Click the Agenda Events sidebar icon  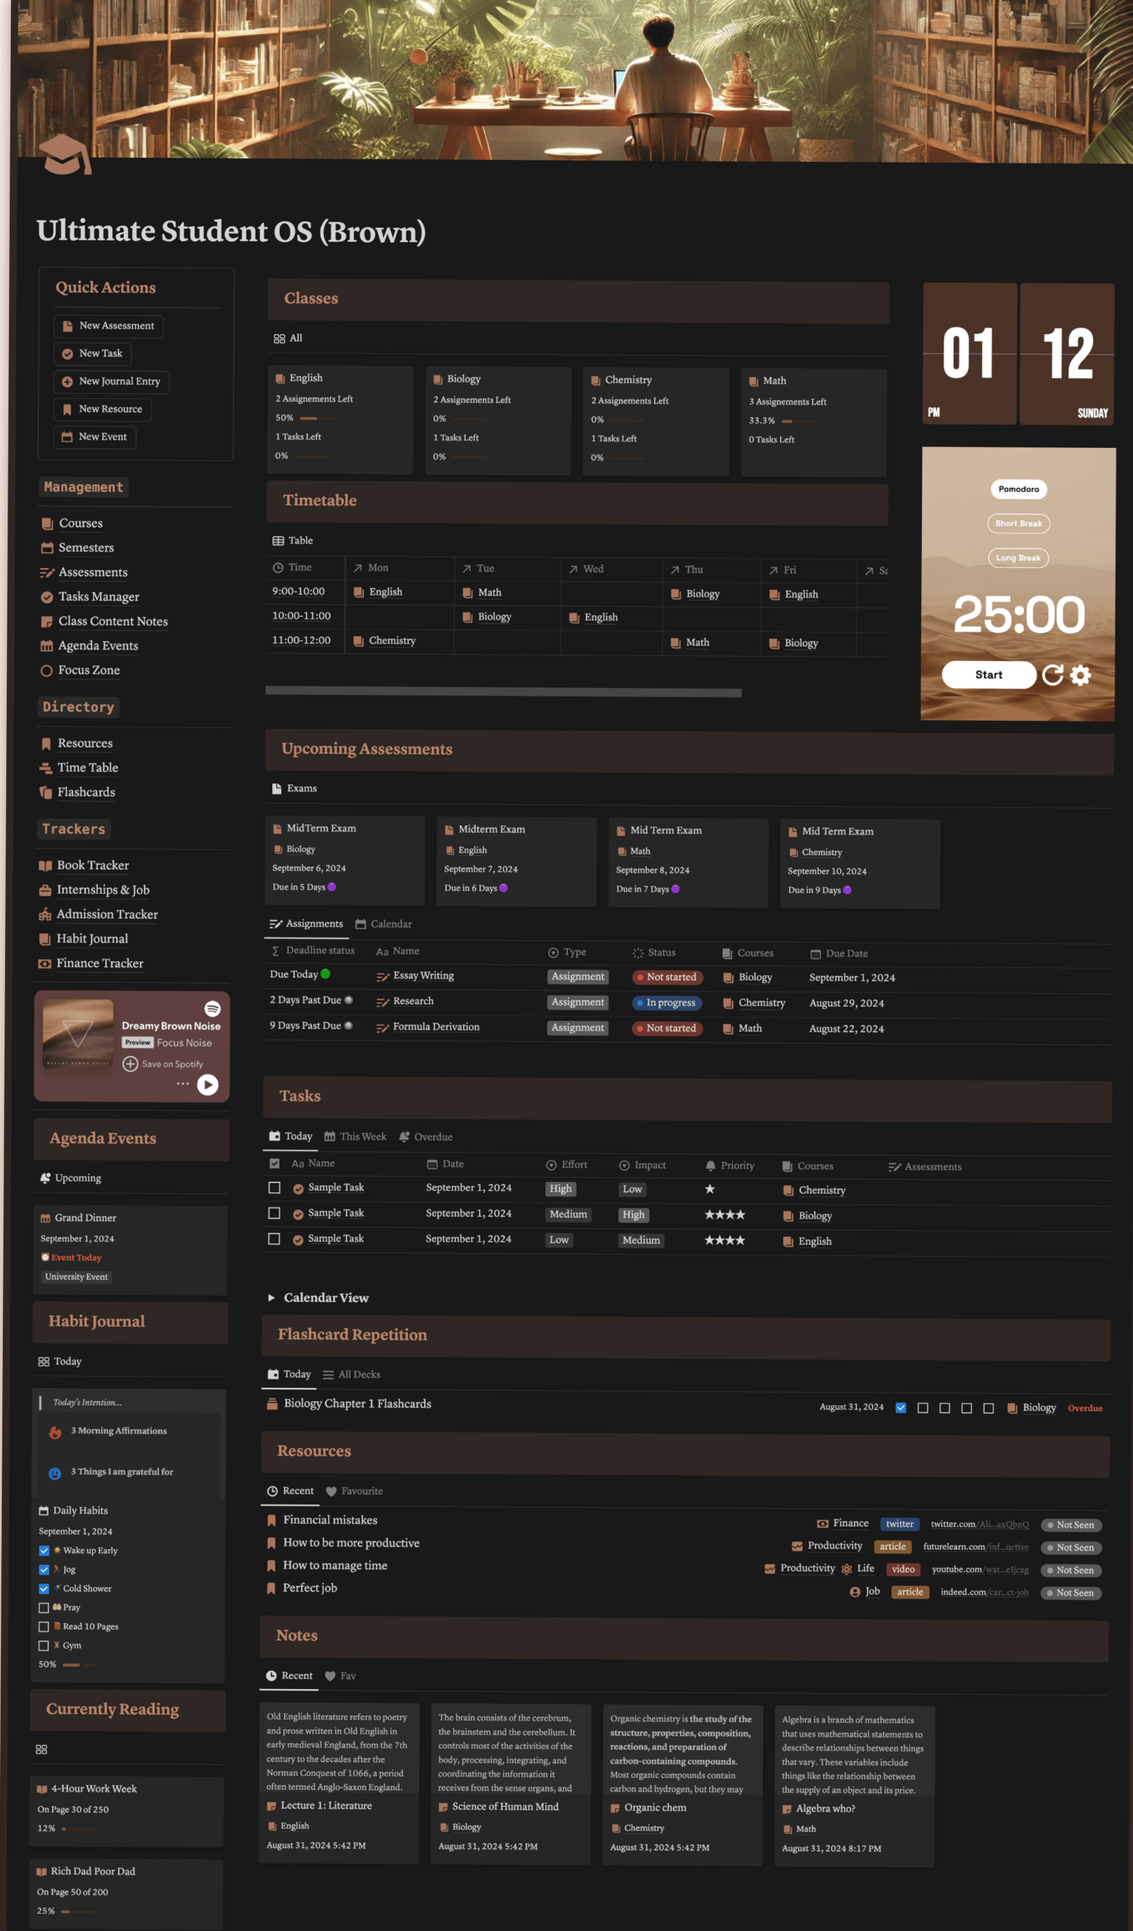coord(47,646)
